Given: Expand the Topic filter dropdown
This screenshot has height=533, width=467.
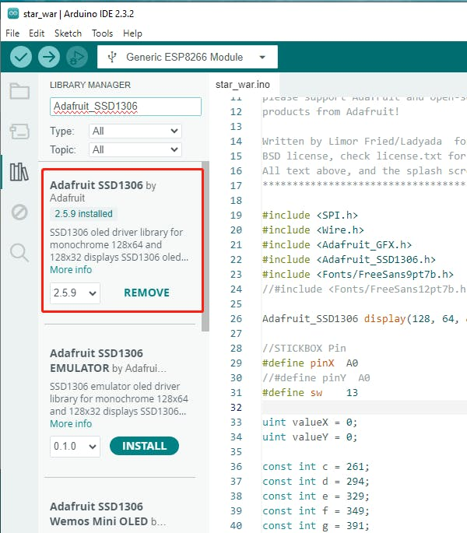Looking at the screenshot, I should pyautogui.click(x=135, y=149).
